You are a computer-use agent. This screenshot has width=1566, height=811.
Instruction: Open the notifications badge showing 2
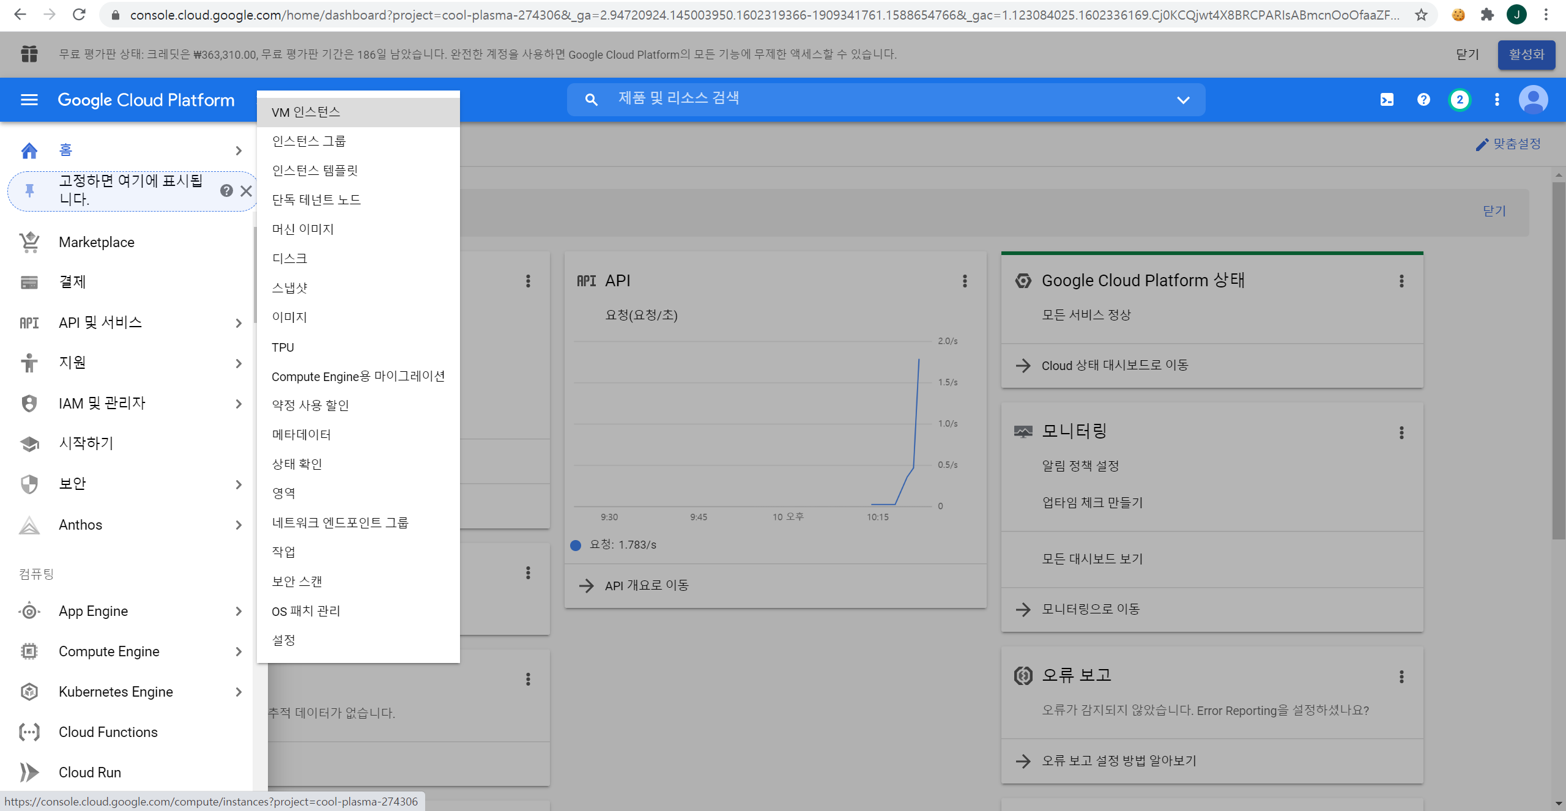coord(1460,100)
